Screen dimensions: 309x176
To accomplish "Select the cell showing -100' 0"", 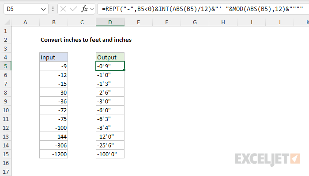I will point(110,154).
